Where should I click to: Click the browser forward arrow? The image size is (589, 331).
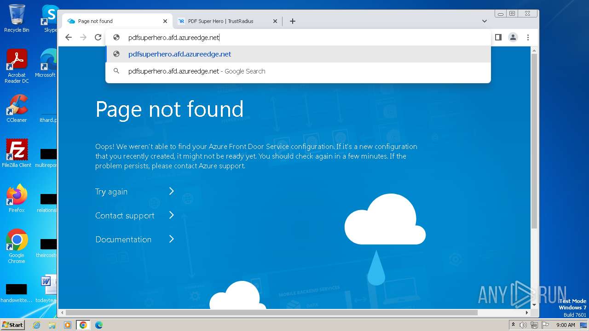coord(83,37)
